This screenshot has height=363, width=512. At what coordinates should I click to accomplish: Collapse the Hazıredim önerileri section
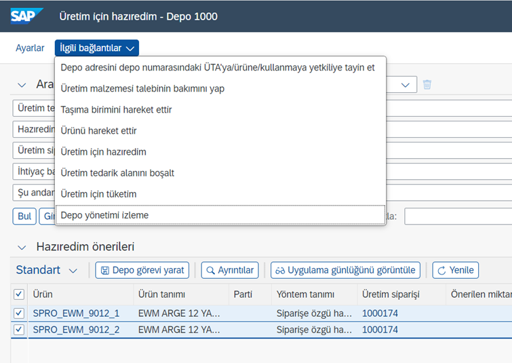[22, 248]
